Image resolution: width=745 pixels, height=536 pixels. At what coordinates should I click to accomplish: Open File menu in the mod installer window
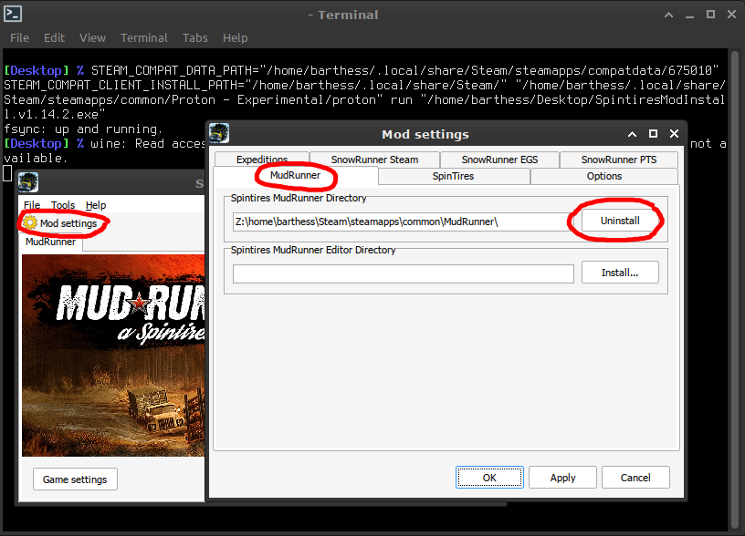point(32,205)
